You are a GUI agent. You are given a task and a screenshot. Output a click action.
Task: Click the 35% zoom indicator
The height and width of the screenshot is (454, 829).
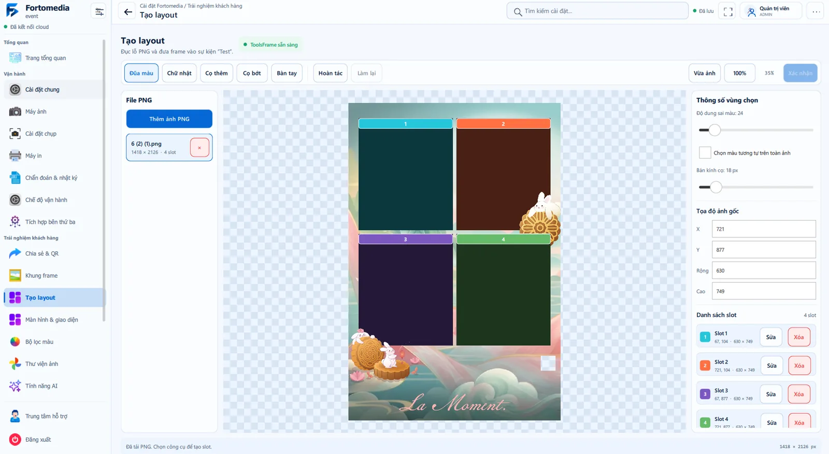769,73
